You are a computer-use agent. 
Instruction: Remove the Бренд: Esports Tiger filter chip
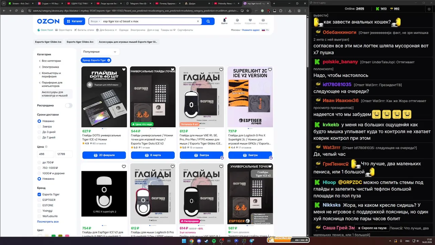[x=109, y=60]
